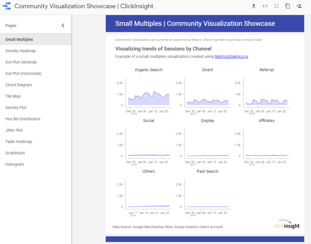Click the Looker Studio logo
This screenshot has width=311, height=244.
[x=6, y=6]
